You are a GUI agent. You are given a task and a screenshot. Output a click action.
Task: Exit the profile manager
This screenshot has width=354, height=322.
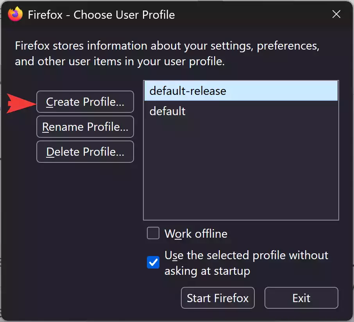pos(301,298)
